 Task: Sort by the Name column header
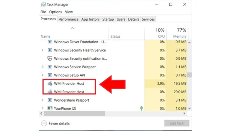coord(74,33)
